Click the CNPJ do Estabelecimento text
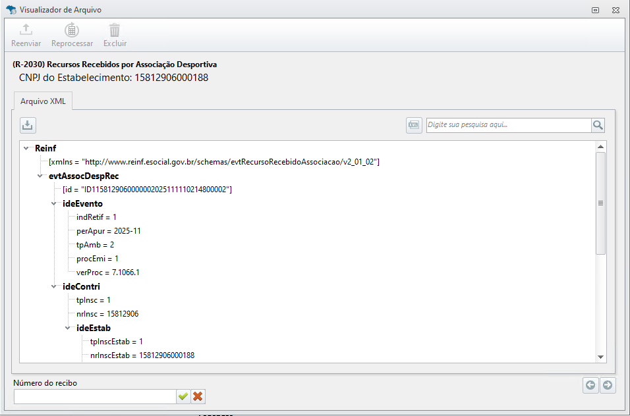 (x=114, y=78)
